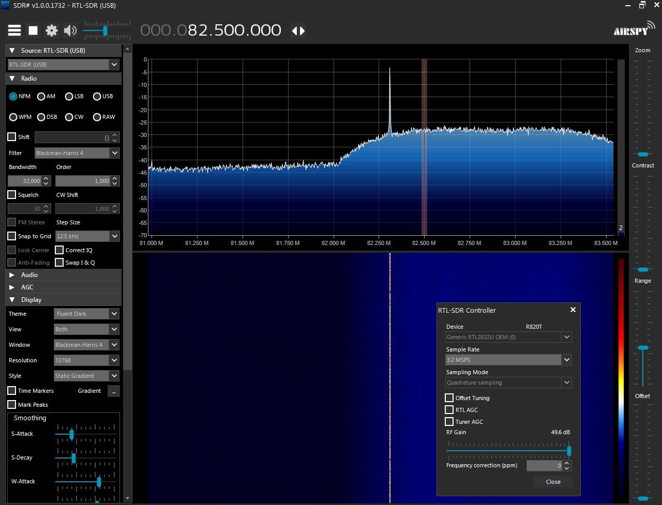This screenshot has width=662, height=505.
Task: Click the RF Gain slider handle
Action: pos(569,451)
